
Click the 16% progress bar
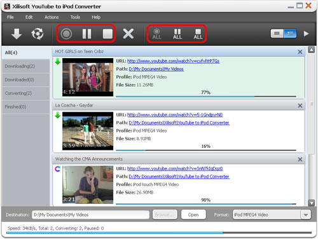pos(206,150)
